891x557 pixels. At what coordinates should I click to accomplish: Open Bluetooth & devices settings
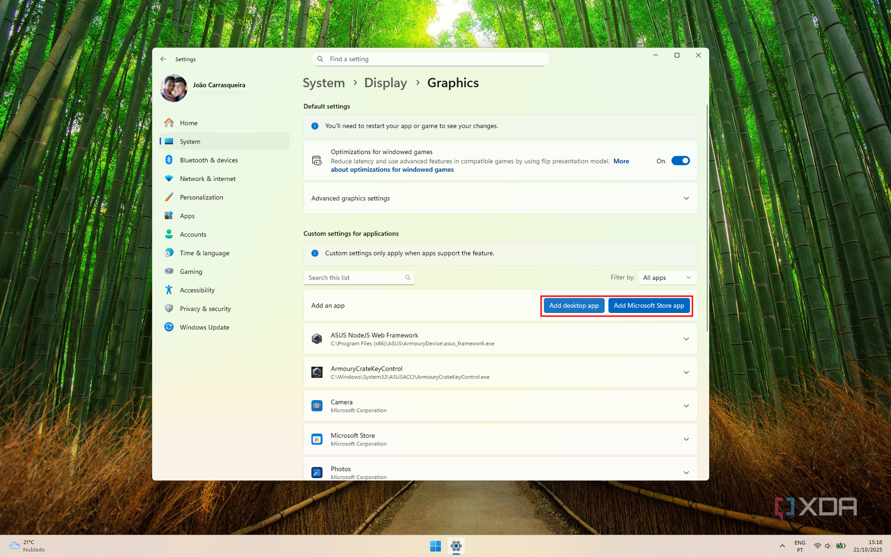pos(208,160)
